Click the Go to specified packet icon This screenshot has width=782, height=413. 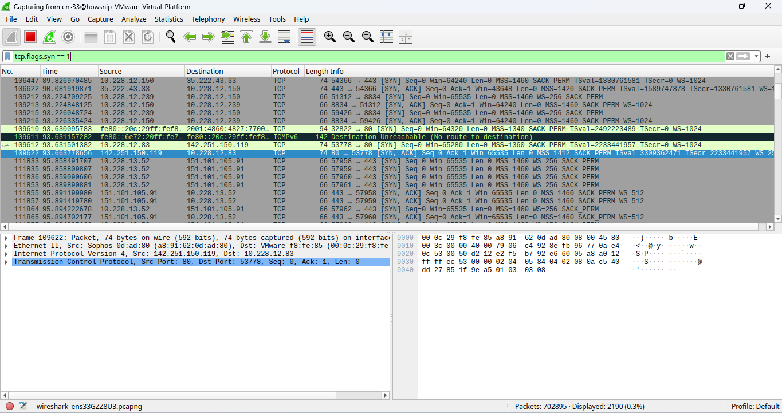pos(227,37)
